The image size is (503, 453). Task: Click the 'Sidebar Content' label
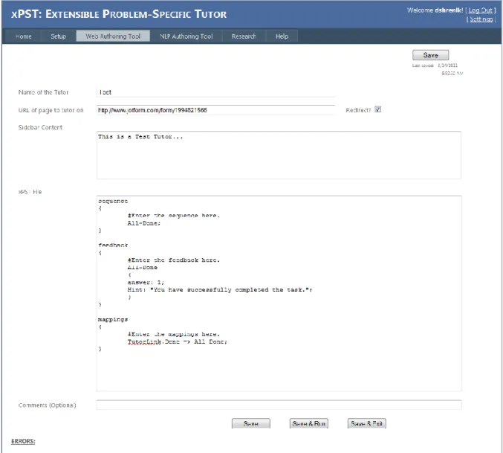click(x=40, y=127)
